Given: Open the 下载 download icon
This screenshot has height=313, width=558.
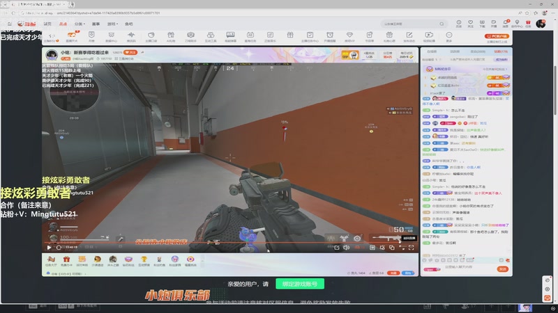Looking at the screenshot, I should point(482,24).
